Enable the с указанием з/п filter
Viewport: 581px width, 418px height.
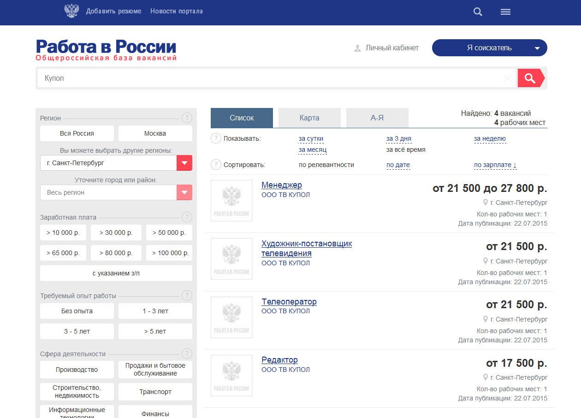click(x=116, y=273)
